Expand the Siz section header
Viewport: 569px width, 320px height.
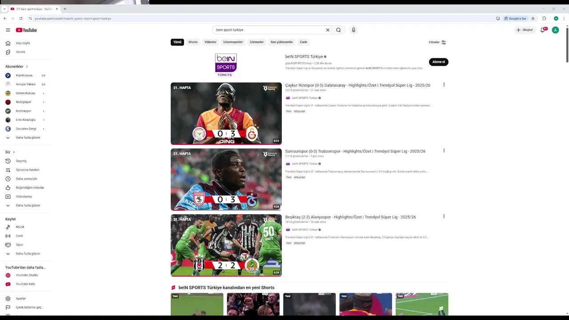[10, 152]
